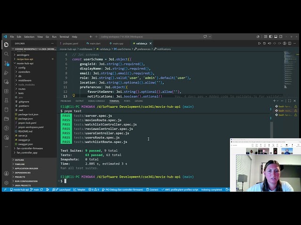Open editor More Actions ellipsis
Viewport: 301px width, 225px height.
coord(295,44)
